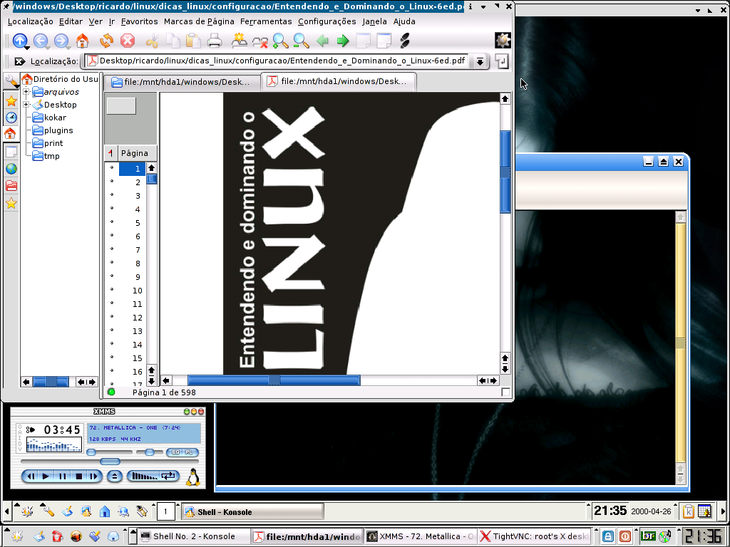730x547 pixels.
Task: Click the Zoom in magnifier icon
Action: (x=280, y=41)
